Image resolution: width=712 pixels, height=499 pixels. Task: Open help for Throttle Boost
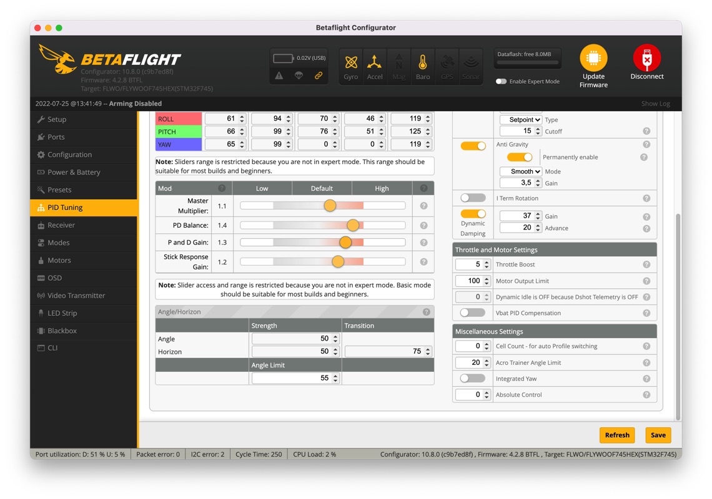pos(646,264)
